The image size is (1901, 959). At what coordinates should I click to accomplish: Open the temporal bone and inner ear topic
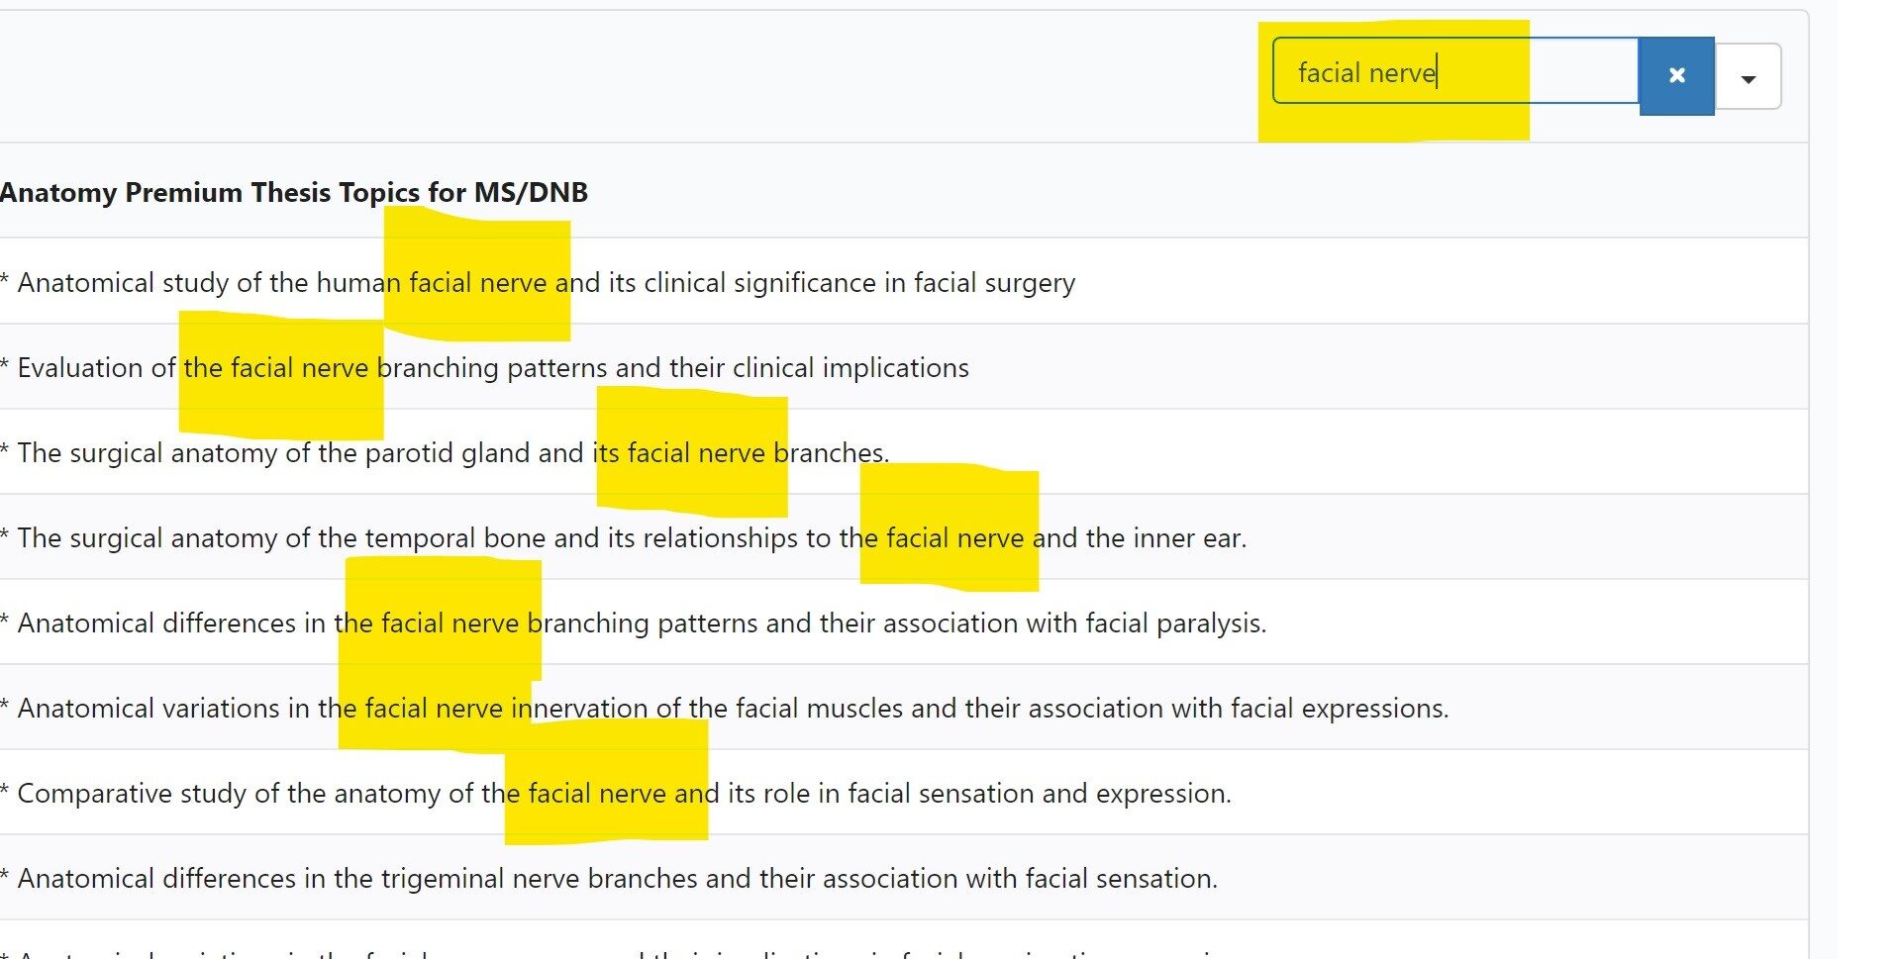(624, 537)
